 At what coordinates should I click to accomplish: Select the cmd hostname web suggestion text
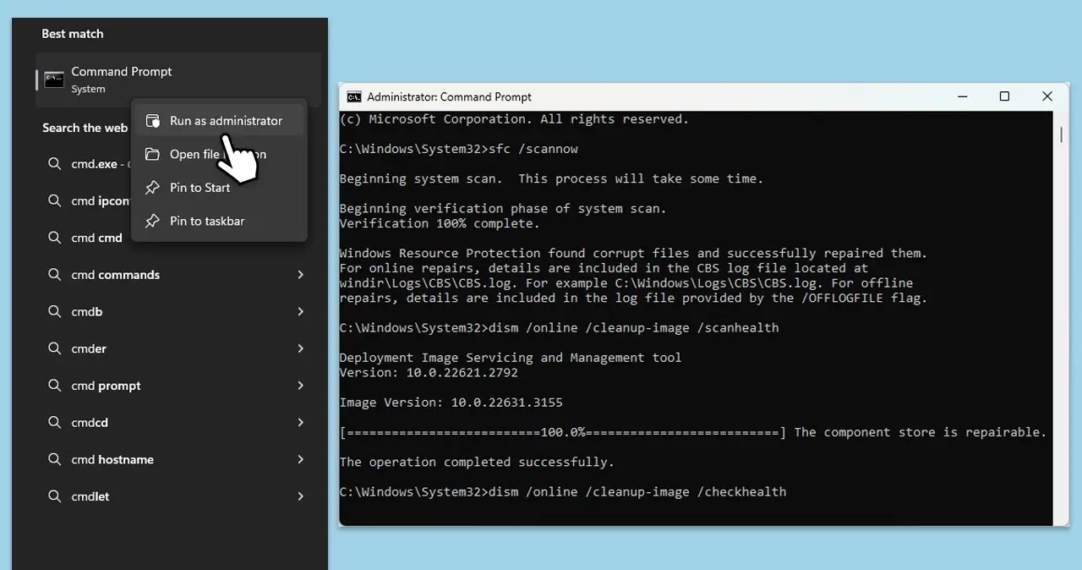click(x=112, y=460)
